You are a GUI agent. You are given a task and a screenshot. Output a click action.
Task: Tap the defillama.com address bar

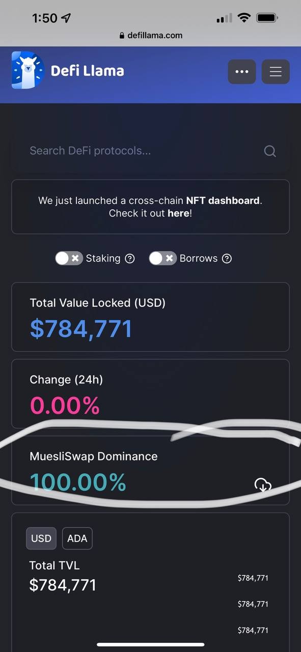(151, 36)
